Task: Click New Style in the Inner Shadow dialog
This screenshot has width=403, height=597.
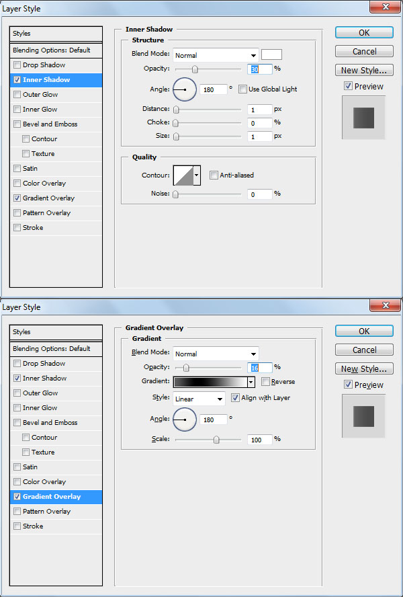Action: pyautogui.click(x=364, y=70)
